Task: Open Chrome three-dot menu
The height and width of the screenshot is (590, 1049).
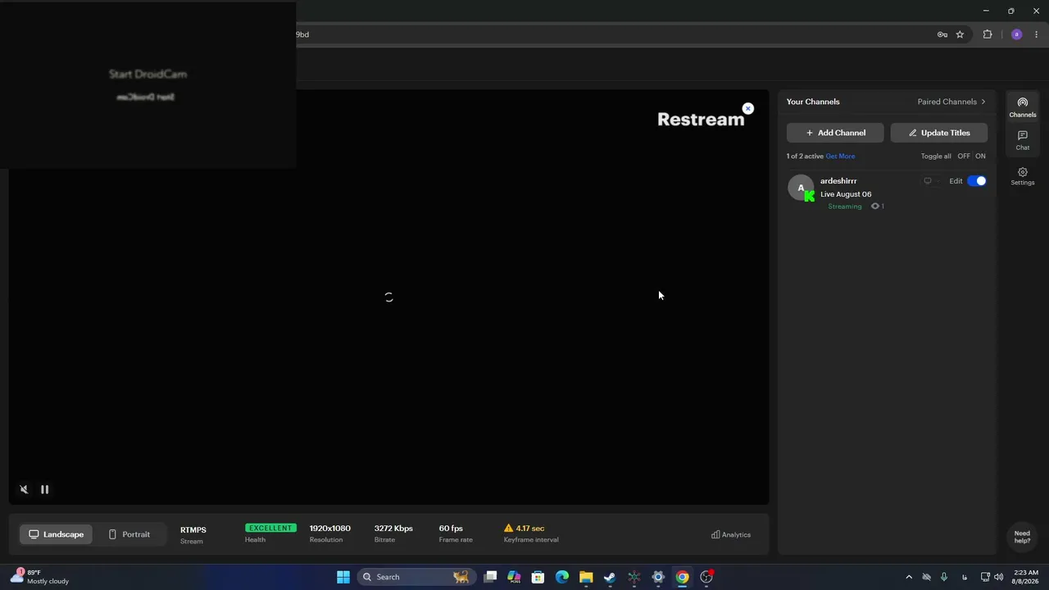Action: click(x=1037, y=34)
